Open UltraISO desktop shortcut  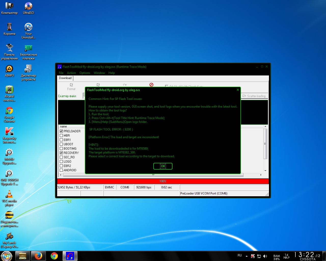pyautogui.click(x=28, y=8)
